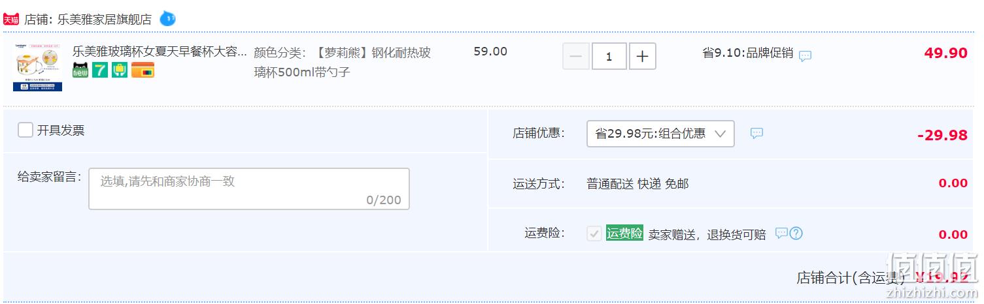Open the blue Wangwang chat bubble icon
Screen dimensions: 984x304
tap(168, 19)
